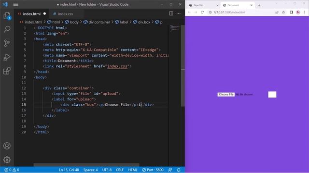Click the browser Forward arrow

click(x=196, y=12)
